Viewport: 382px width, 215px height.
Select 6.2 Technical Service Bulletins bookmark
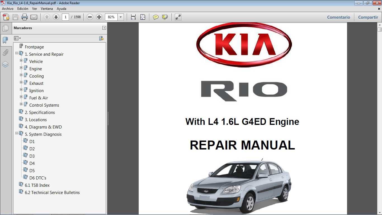52,193
